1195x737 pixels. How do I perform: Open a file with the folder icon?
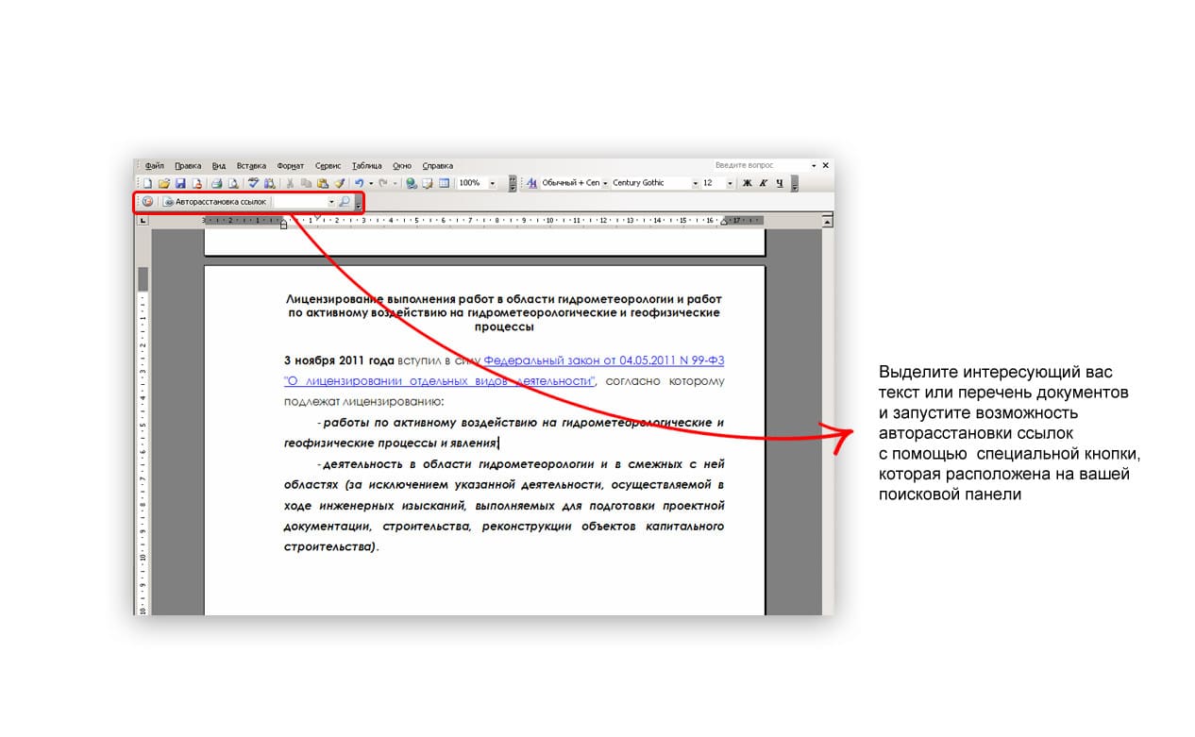tap(164, 183)
